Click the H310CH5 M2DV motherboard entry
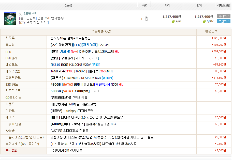 click(x=75, y=65)
